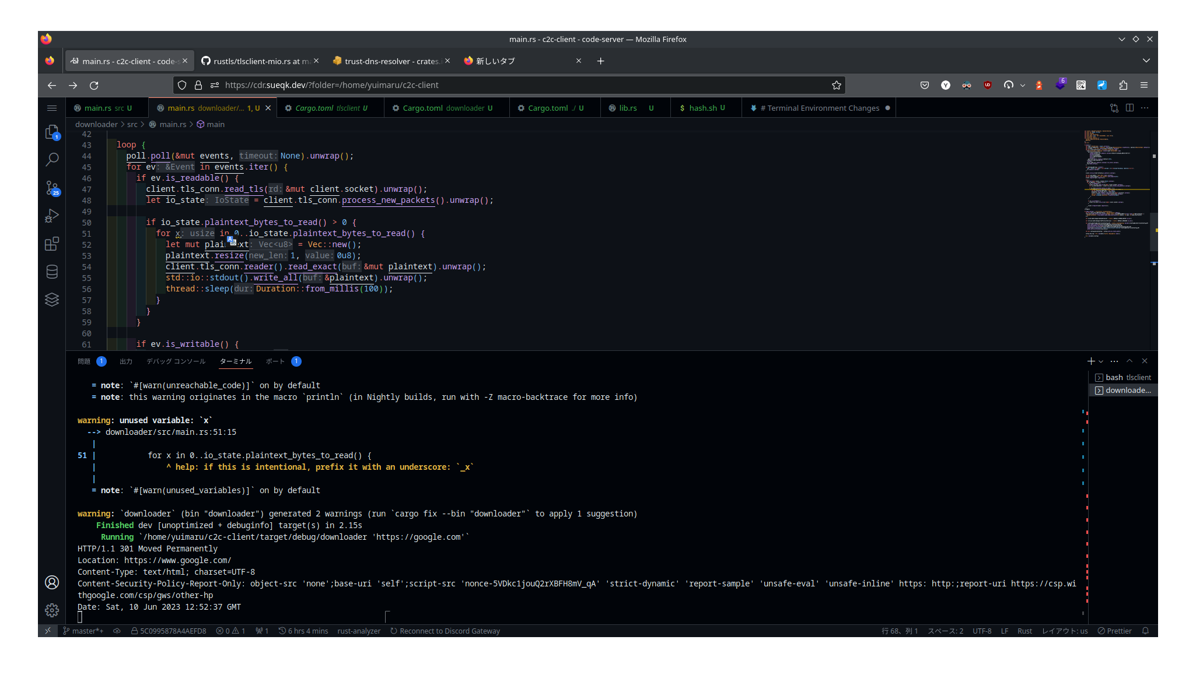This screenshot has height=682, width=1196.
Task: Select Rust language mode in status bar
Action: coord(1024,631)
